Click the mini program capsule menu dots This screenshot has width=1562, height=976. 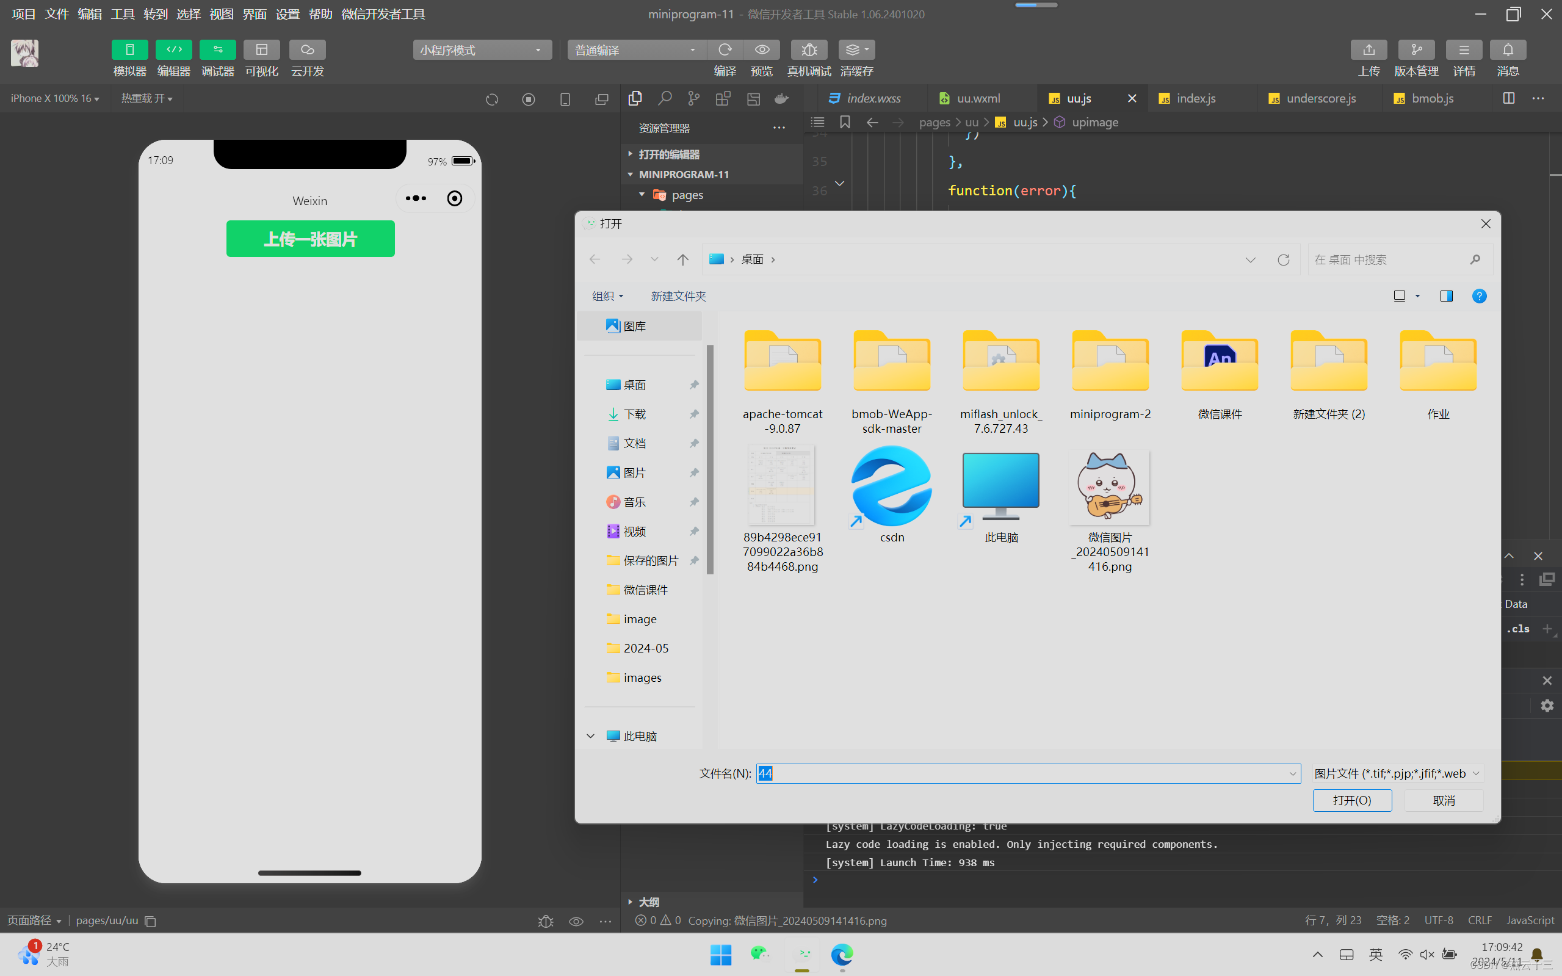(x=416, y=198)
